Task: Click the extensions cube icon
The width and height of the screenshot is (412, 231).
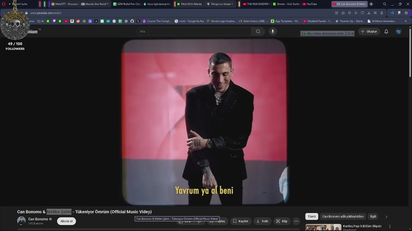Action: (x=406, y=13)
